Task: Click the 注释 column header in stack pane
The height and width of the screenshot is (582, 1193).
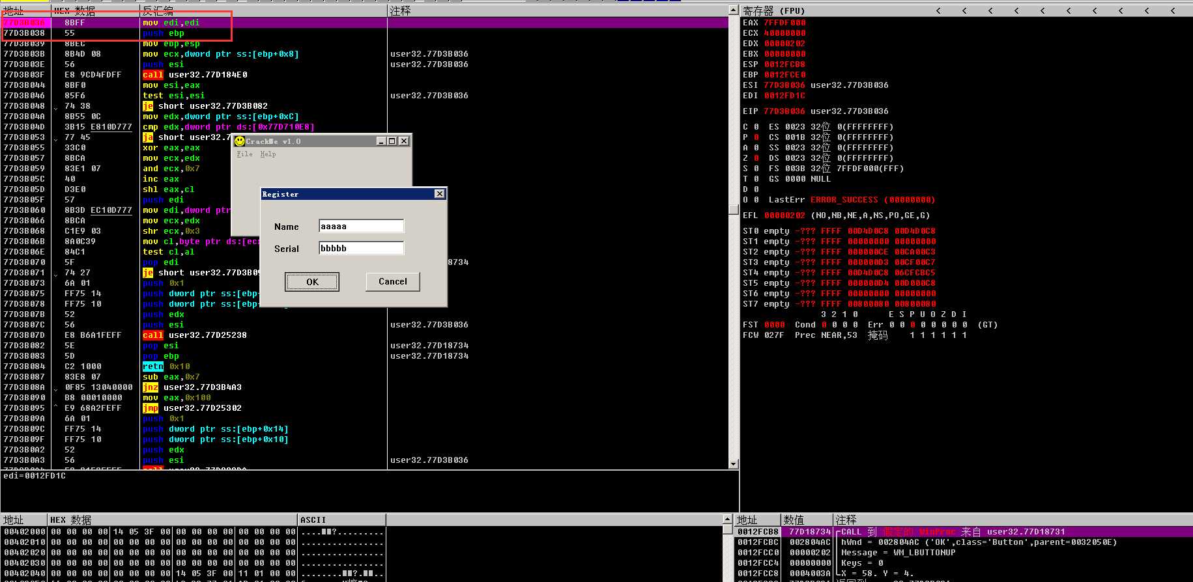Action: click(1013, 520)
